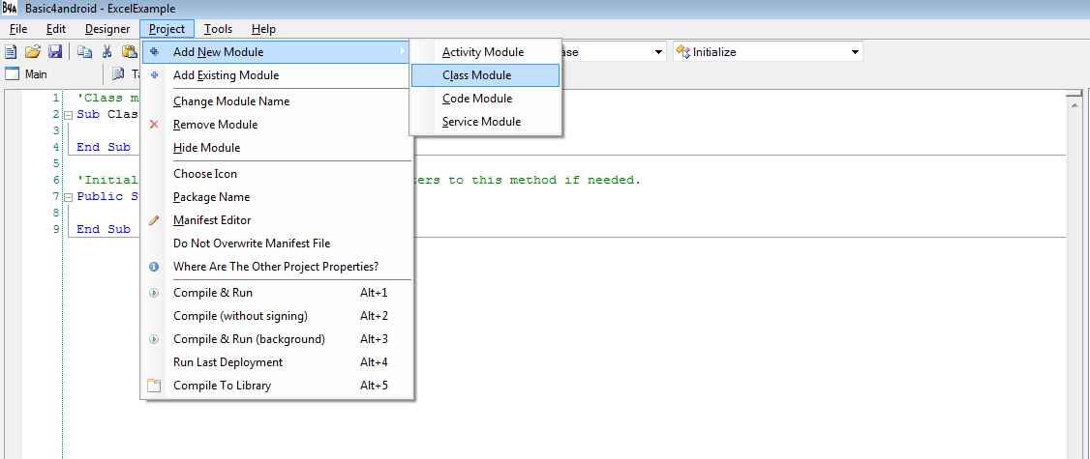The width and height of the screenshot is (1090, 459).
Task: Toggle Do Not Overwrite Manifest File
Action: coord(276,244)
